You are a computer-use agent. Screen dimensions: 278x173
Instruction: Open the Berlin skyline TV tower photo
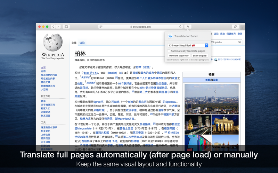point(212,99)
